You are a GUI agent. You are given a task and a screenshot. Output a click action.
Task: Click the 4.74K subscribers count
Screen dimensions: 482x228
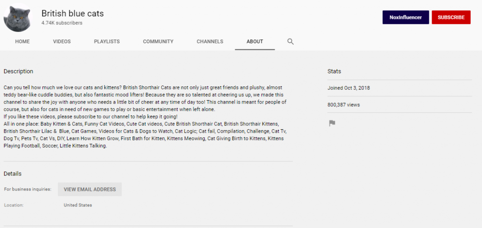62,23
